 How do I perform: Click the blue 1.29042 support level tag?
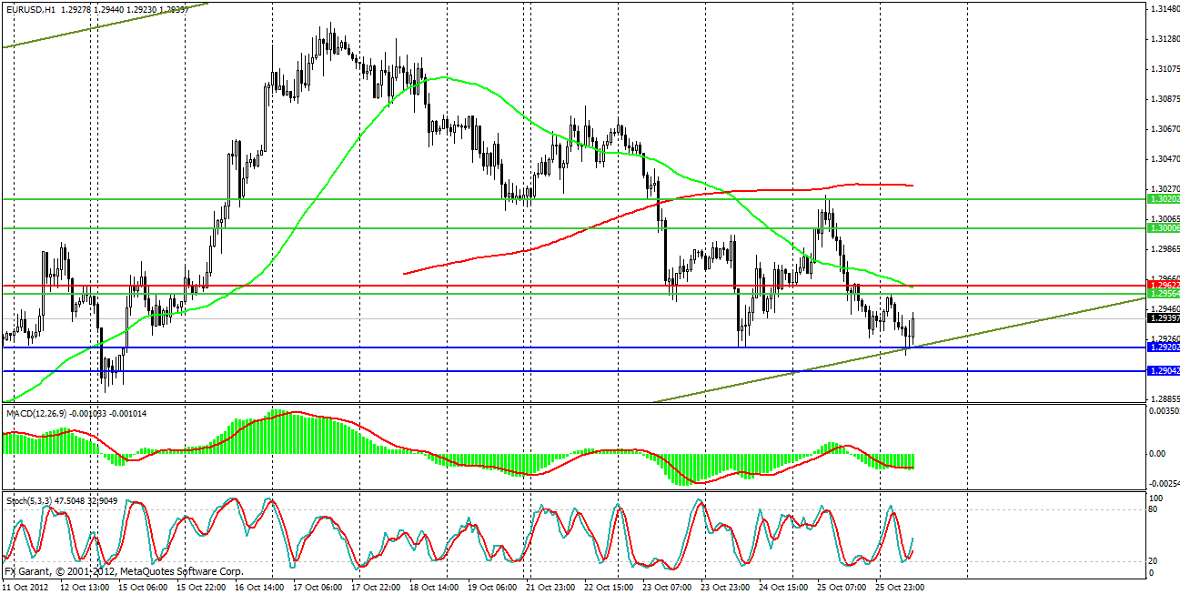[1162, 371]
